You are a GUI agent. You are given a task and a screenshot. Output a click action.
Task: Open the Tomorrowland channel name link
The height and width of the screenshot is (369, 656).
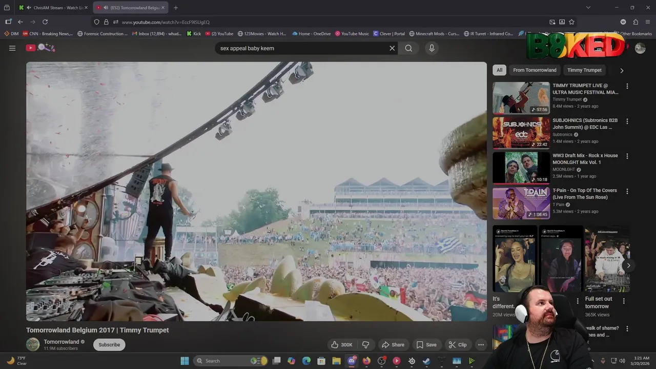point(61,342)
